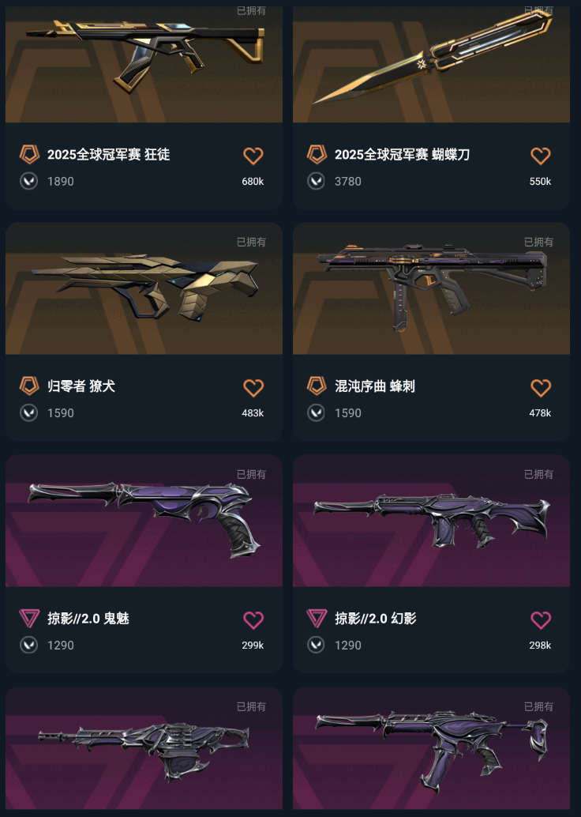581x817 pixels.
Task: Favorite 掠影//2.0 鬼魅 with pink heart
Action: [x=253, y=619]
